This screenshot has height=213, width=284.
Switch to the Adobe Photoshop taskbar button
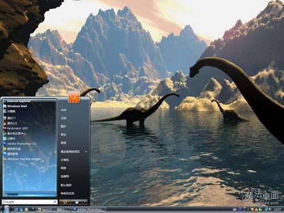point(89,210)
